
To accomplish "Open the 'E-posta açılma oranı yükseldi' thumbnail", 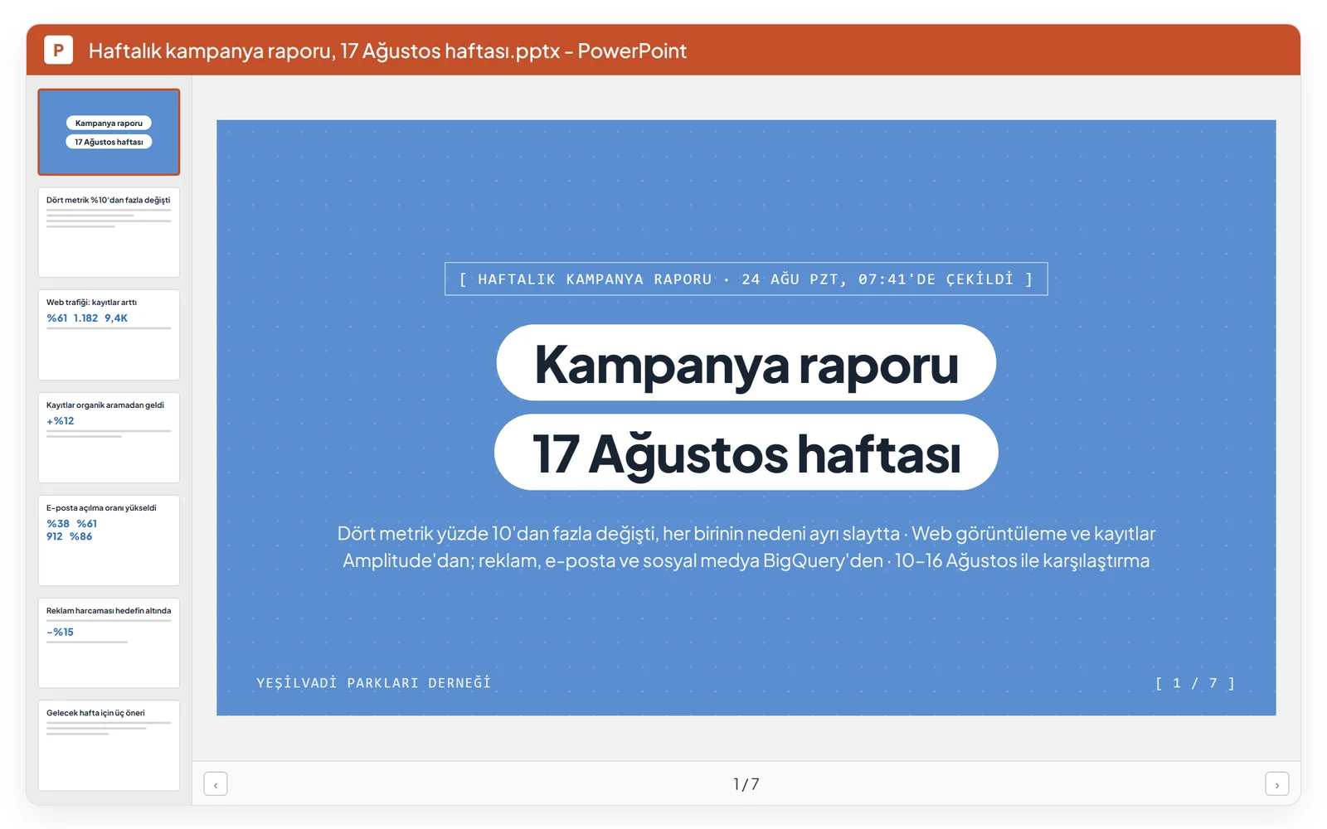I will click(109, 541).
